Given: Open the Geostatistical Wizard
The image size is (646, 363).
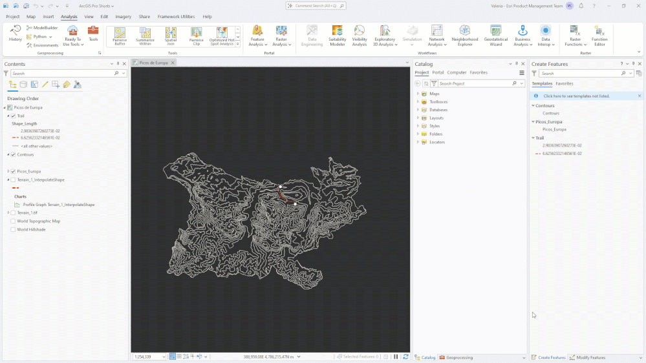Looking at the screenshot, I should [x=495, y=36].
